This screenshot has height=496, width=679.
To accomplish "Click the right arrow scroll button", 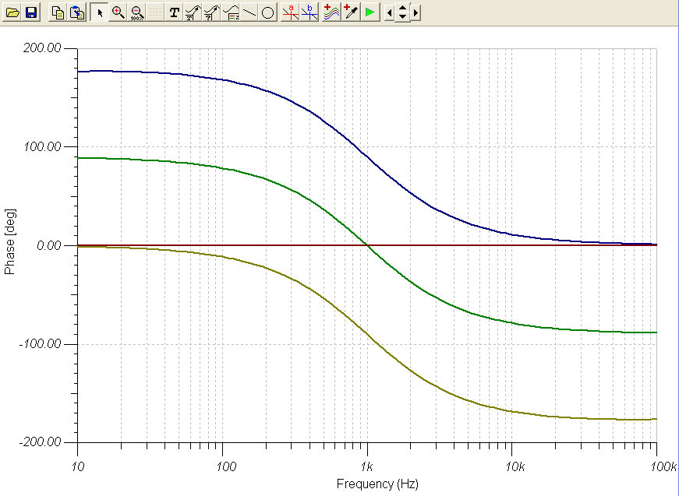I will point(416,12).
